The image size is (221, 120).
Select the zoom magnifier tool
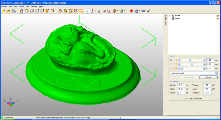(81, 11)
